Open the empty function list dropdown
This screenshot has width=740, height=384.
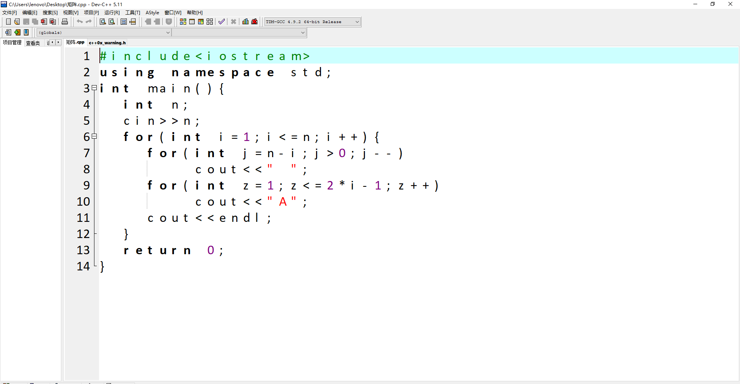point(239,33)
